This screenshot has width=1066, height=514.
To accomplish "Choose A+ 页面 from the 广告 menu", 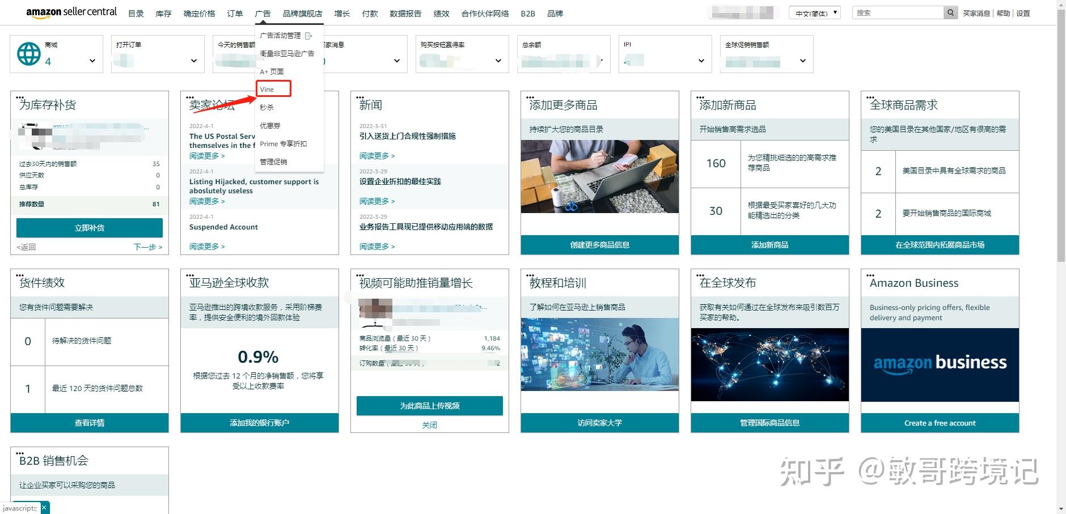I will click(272, 71).
